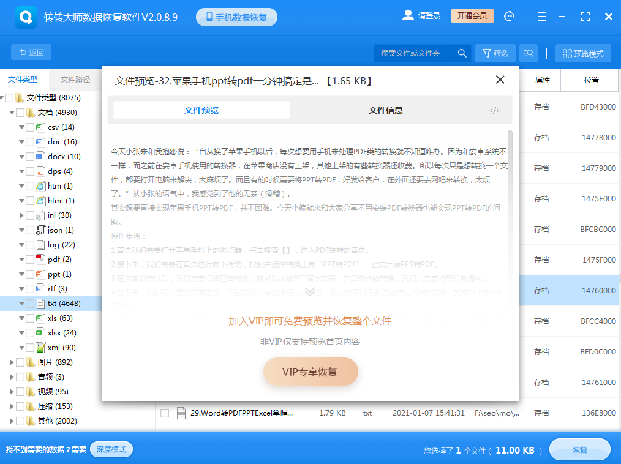Click the customer service headset icon

(509, 17)
